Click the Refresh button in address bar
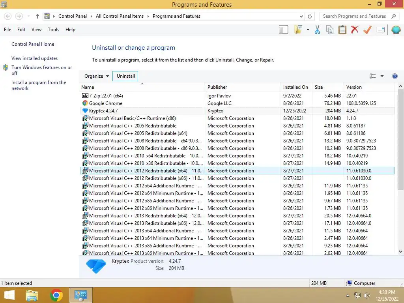This screenshot has height=303, width=404. tap(310, 16)
